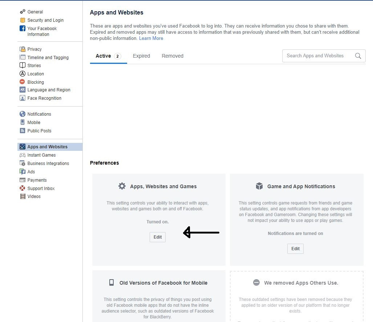Open Your Facebook Information section
Image resolution: width=373 pixels, height=322 pixels.
click(42, 31)
